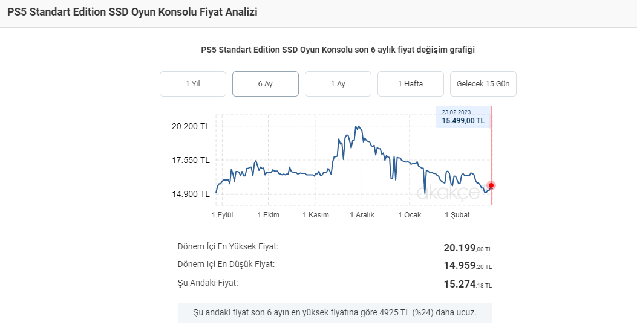Show the 1 Ay price chart
Screen dimensions: 637x328
(x=338, y=84)
